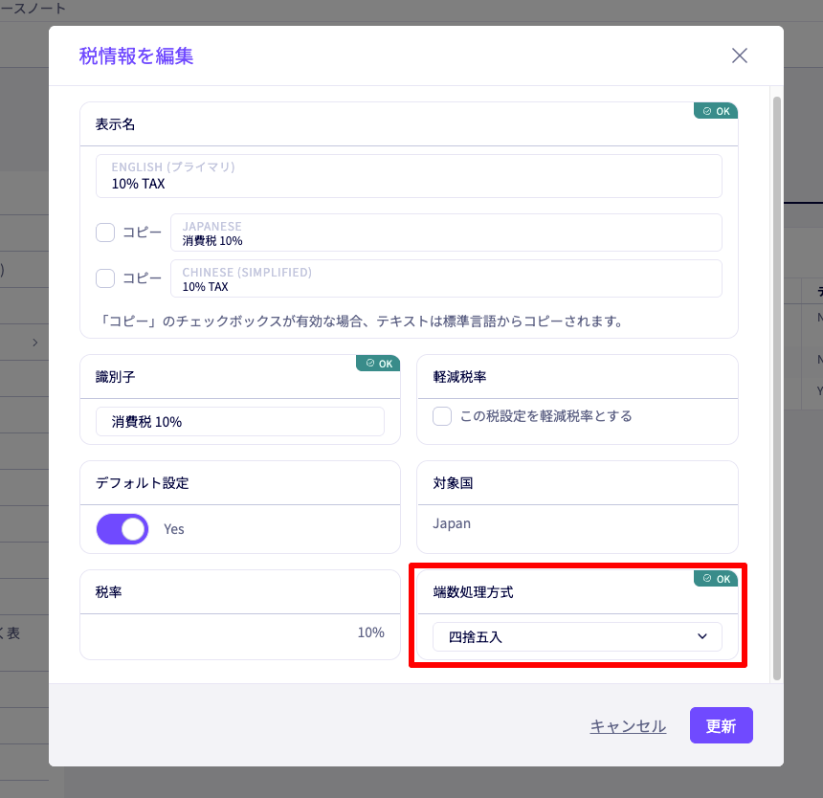
Task: Click the English (プライマリ) name field
Action: click(x=409, y=176)
